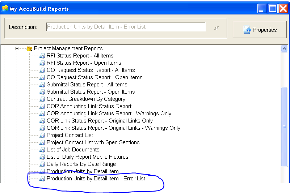Image resolution: width=290 pixels, height=193 pixels.
Task: Click the icon for Submittal Status Report - Open Items
Action: tap(42, 92)
